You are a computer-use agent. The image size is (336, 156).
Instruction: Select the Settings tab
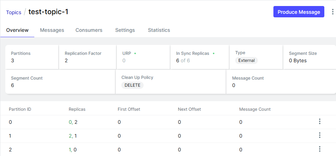click(125, 30)
